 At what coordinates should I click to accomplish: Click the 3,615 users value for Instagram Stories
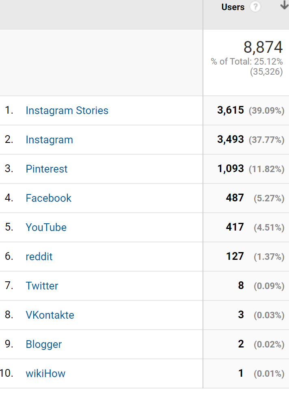tap(231, 110)
